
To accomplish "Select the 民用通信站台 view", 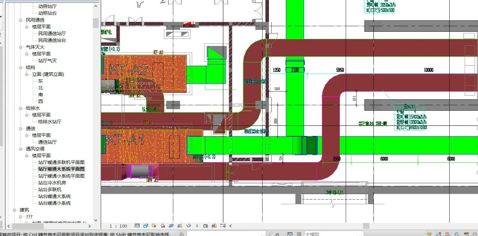I will [52, 40].
